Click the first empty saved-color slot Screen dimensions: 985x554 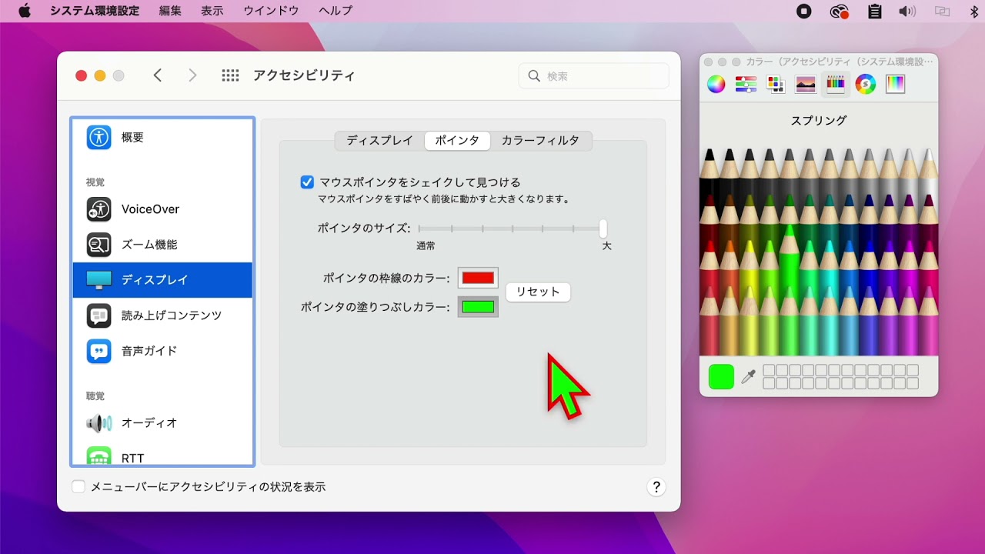click(x=769, y=370)
